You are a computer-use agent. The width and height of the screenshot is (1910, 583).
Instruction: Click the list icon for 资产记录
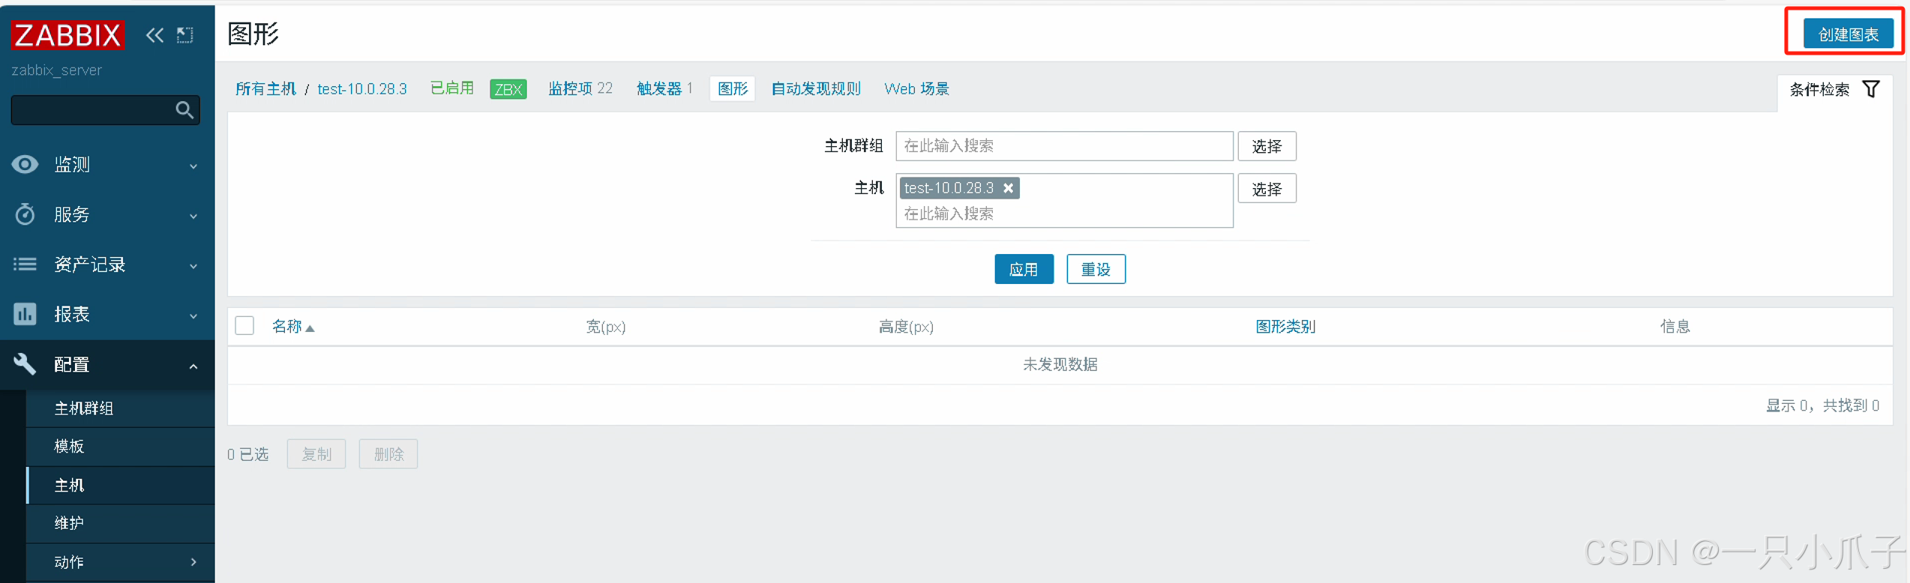[25, 264]
